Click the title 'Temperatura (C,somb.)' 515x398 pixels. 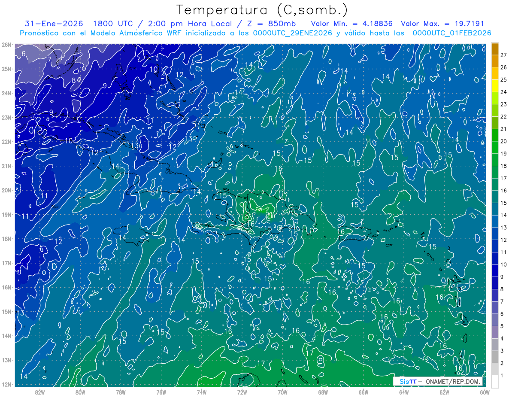(262, 10)
